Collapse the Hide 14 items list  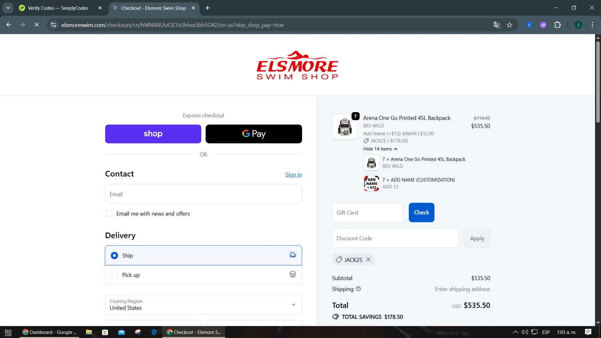tap(380, 149)
